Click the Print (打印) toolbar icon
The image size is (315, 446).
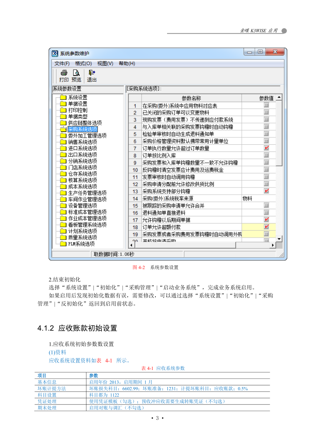[x=64, y=73]
